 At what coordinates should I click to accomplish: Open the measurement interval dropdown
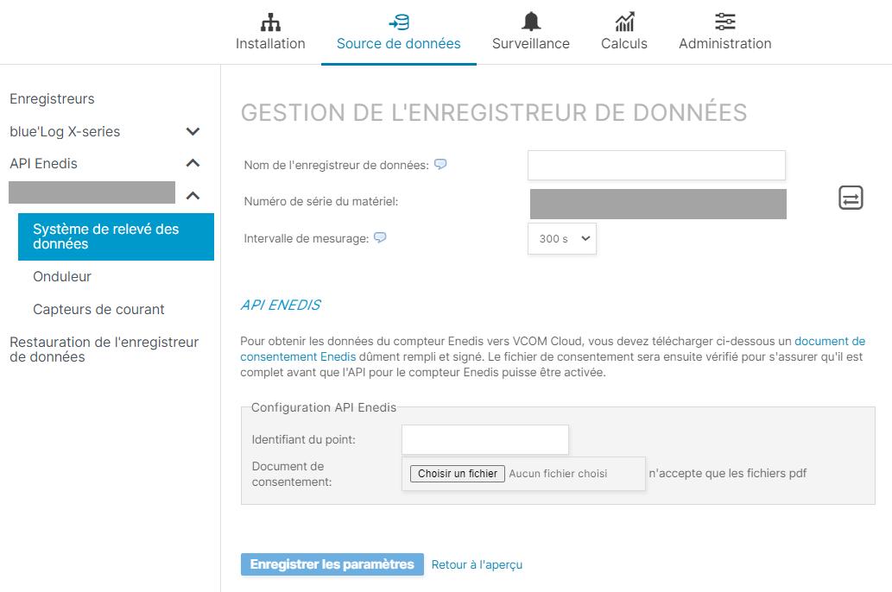coord(561,238)
